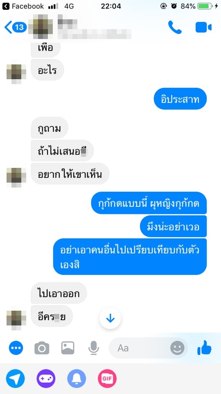The image size is (221, 394).
Task: Open the photo gallery picker icon
Action: (68, 348)
